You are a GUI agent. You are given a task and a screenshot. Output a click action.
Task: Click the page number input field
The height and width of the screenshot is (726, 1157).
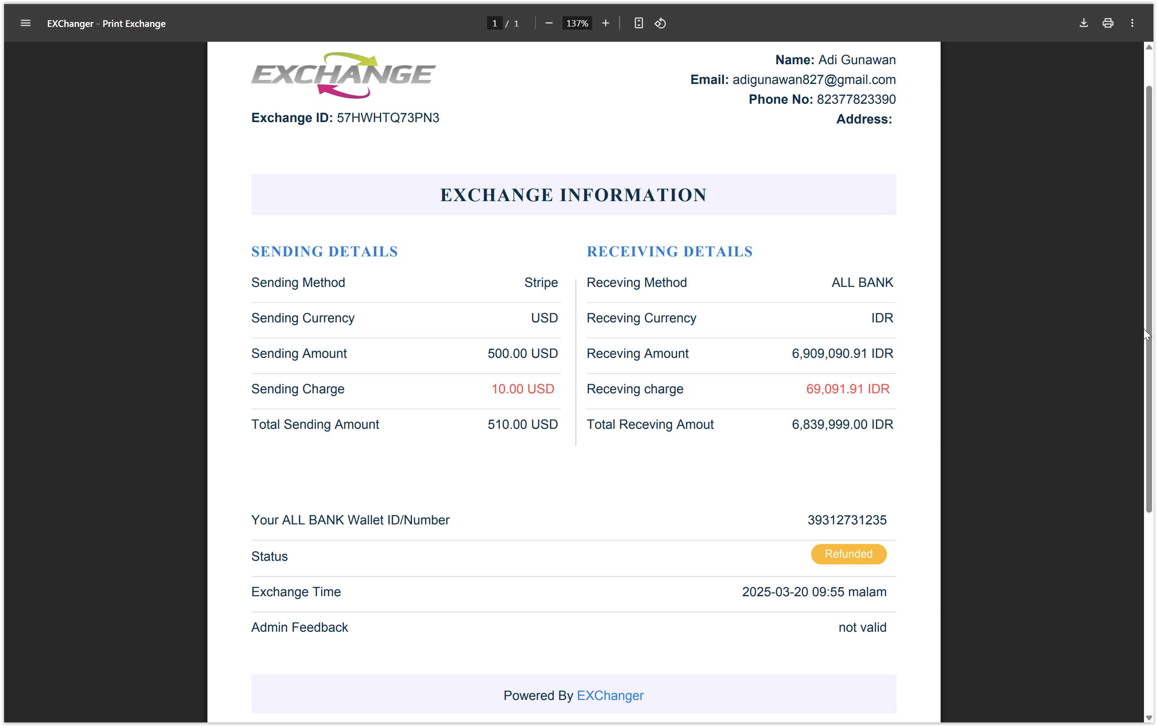[x=494, y=23]
